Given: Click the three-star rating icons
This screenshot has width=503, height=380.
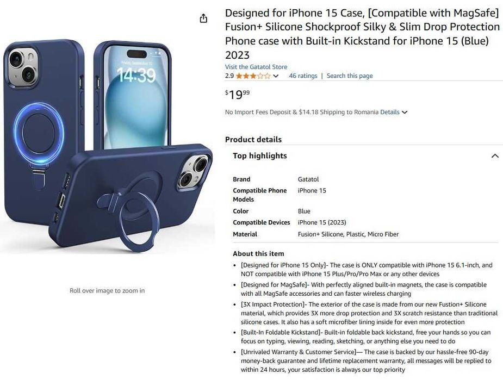Looking at the screenshot, I should pyautogui.click(x=253, y=76).
